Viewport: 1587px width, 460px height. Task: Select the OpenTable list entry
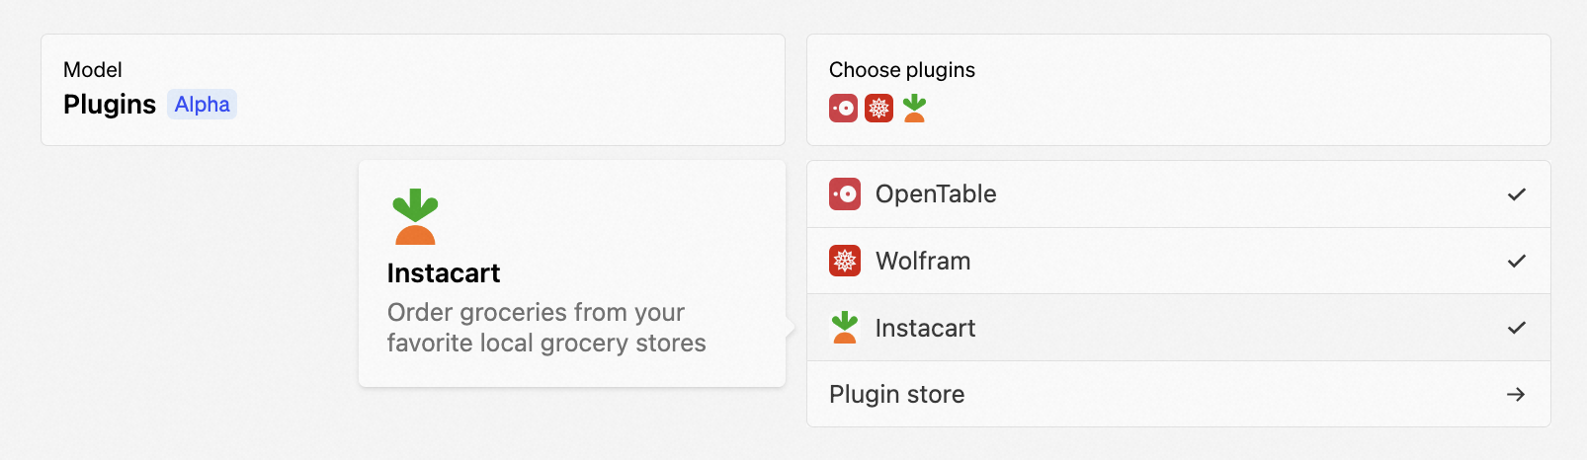tap(1179, 194)
